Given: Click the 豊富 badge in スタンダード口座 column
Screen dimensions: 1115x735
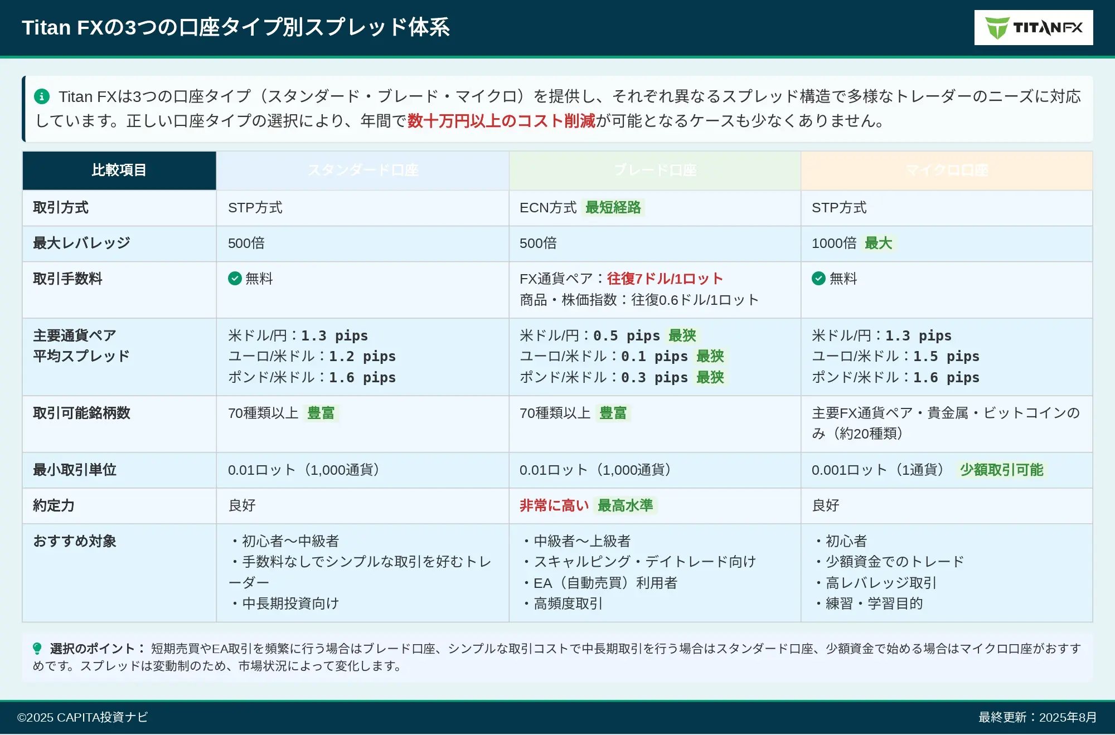Looking at the screenshot, I should (321, 413).
